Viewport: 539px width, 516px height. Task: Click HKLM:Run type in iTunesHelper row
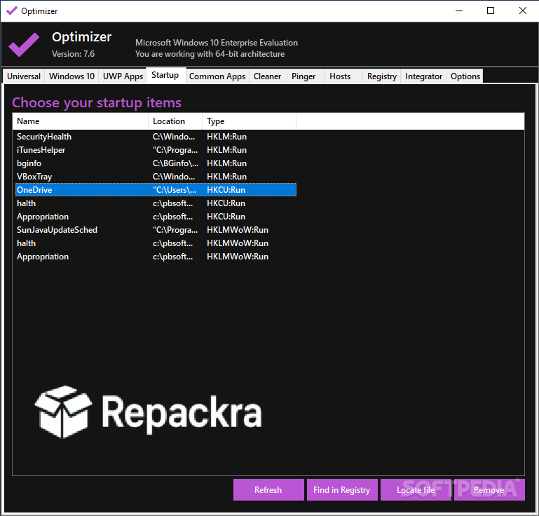tap(226, 150)
